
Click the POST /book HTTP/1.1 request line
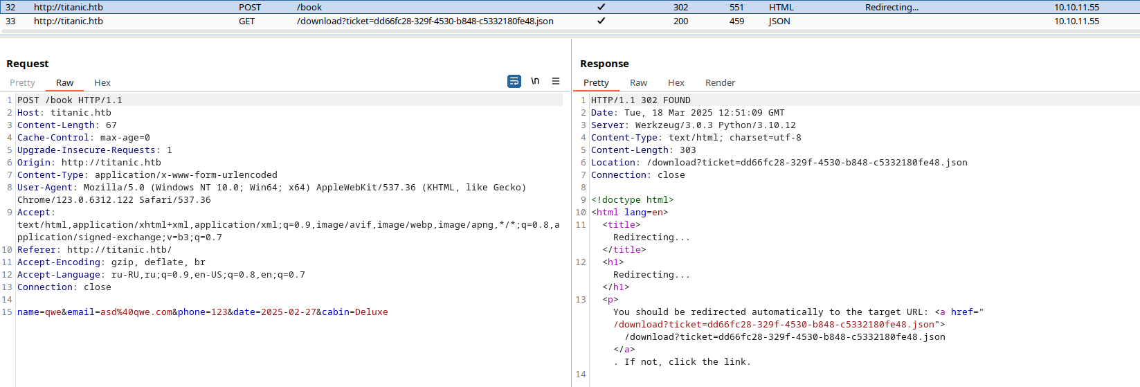pos(70,100)
